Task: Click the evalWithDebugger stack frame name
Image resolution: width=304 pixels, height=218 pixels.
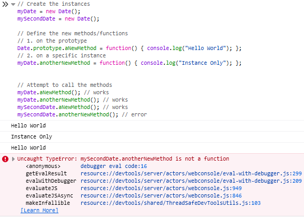Action: pyautogui.click(x=51, y=181)
